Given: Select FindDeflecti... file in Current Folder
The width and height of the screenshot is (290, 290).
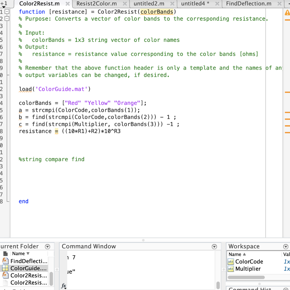Looking at the screenshot, I should coord(29,261).
